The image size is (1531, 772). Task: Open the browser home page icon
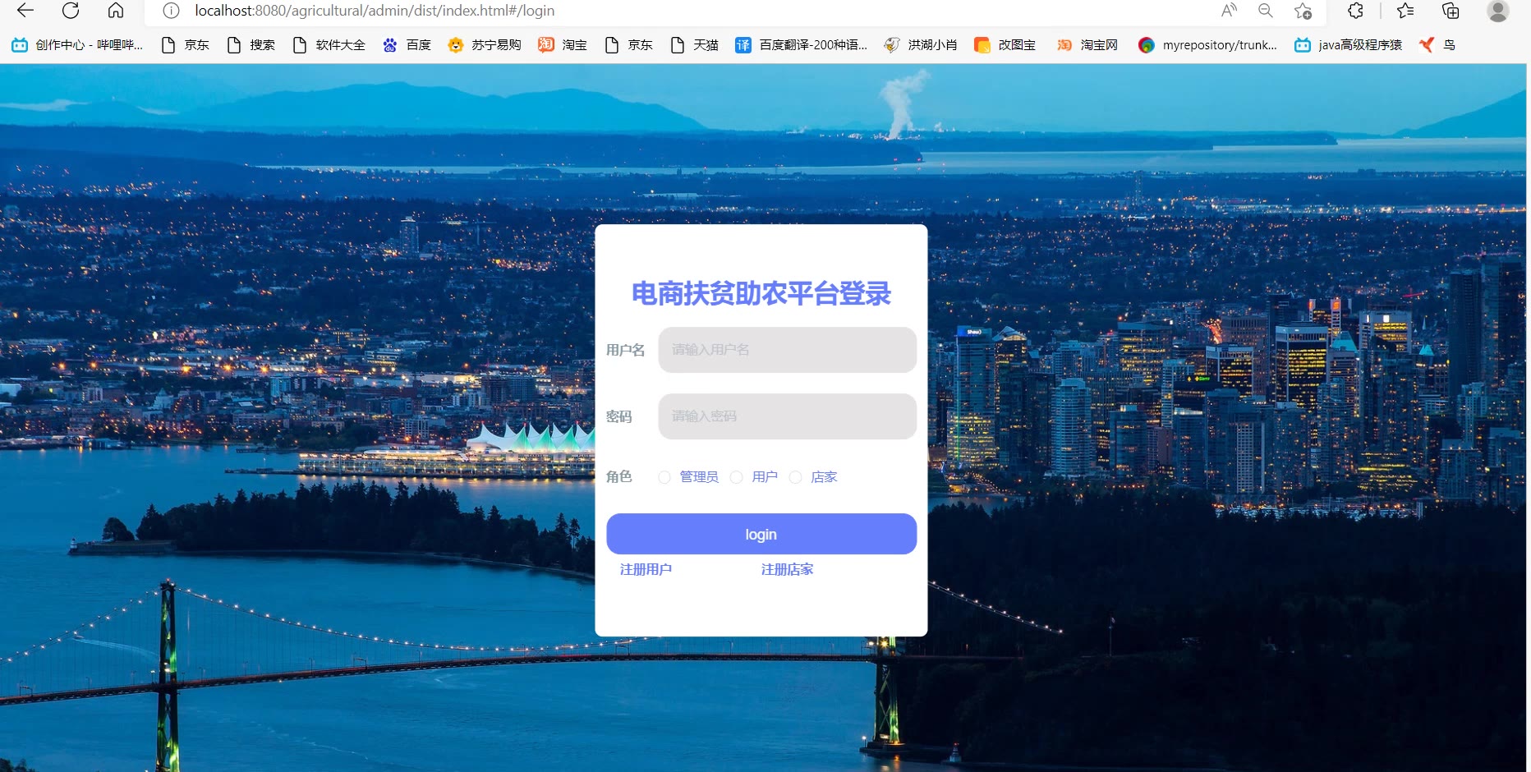pos(116,11)
